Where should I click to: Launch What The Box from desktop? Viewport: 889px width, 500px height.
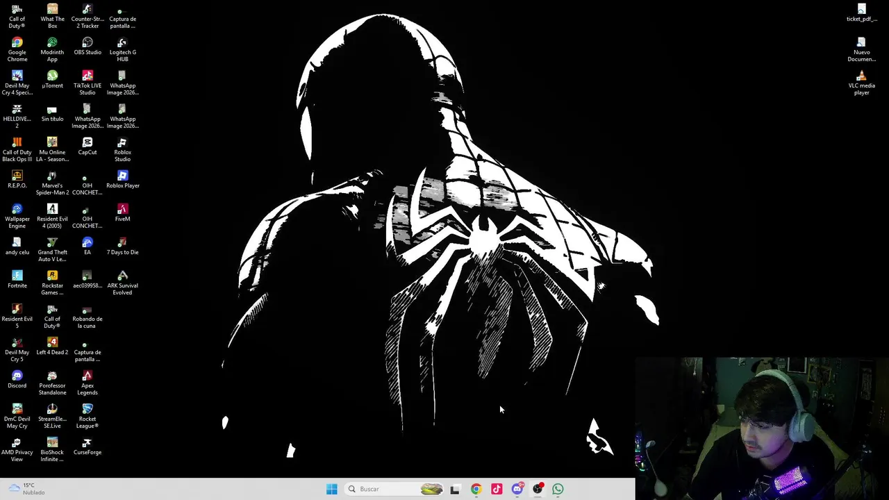52,17
